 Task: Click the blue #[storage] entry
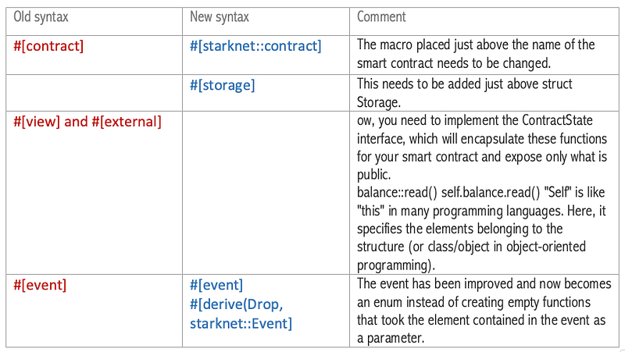223,85
